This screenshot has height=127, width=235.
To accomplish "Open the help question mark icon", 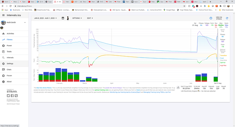I will [x=211, y=18].
